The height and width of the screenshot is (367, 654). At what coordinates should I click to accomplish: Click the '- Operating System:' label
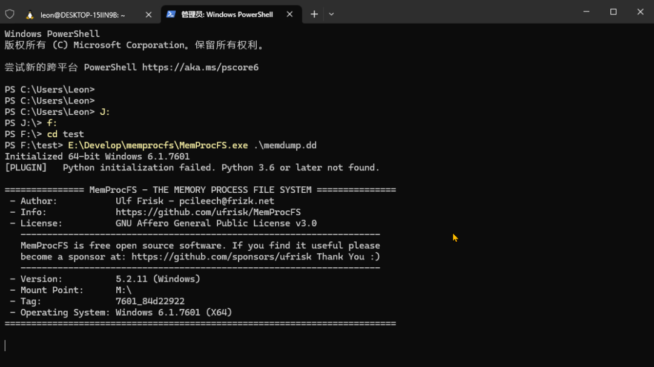coord(60,313)
